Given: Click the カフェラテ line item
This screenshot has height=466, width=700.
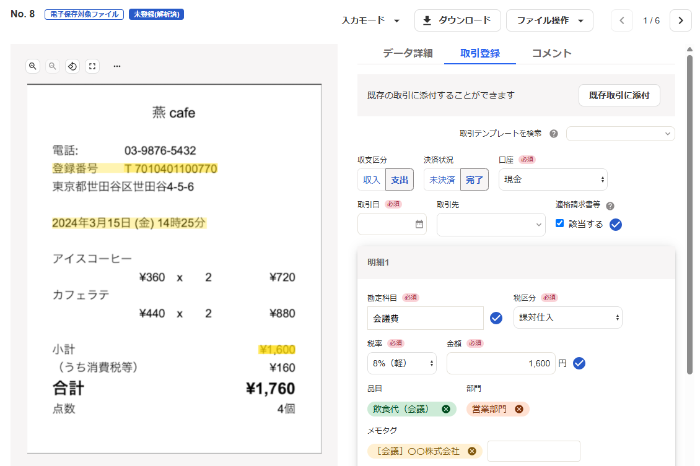Looking at the screenshot, I should coord(81,295).
